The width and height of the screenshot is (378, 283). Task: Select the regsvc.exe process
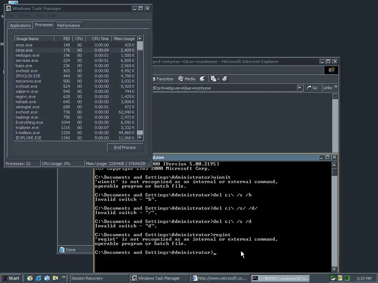[75, 97]
